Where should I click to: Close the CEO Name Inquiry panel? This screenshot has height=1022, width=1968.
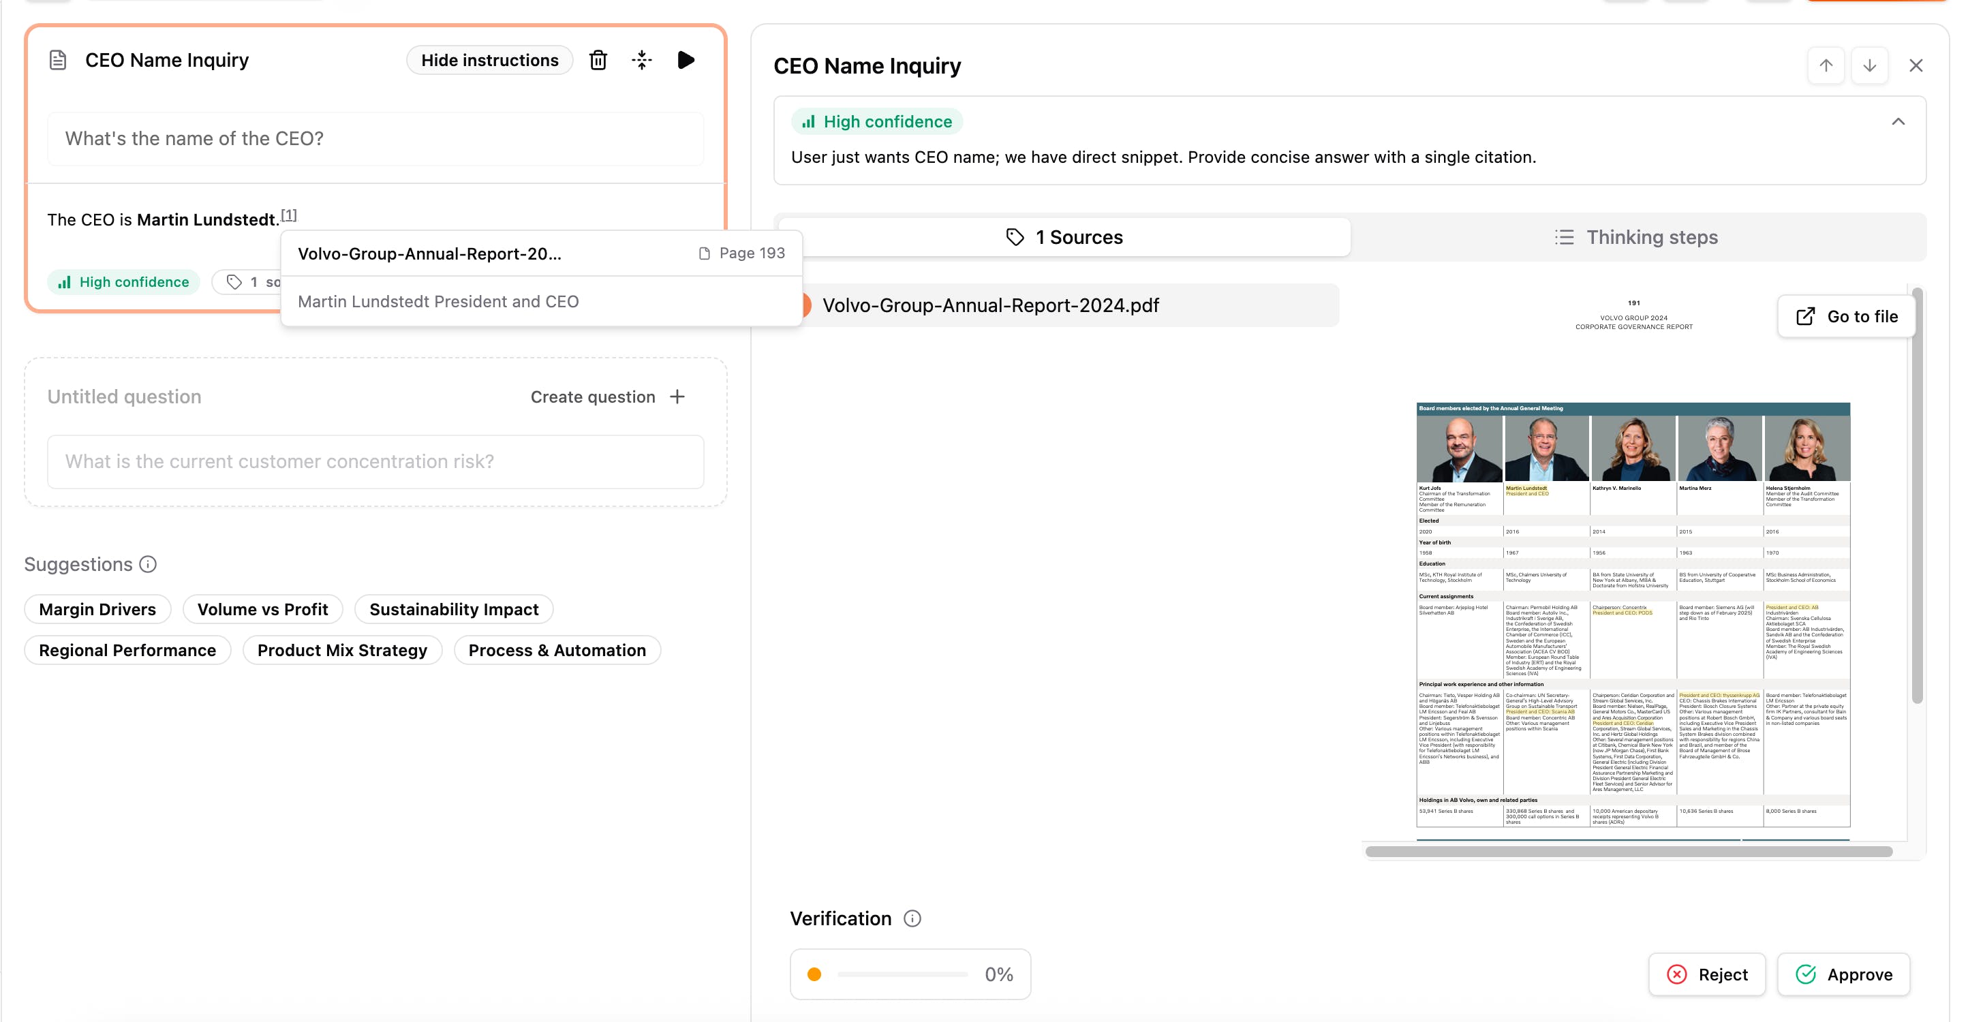click(1916, 65)
